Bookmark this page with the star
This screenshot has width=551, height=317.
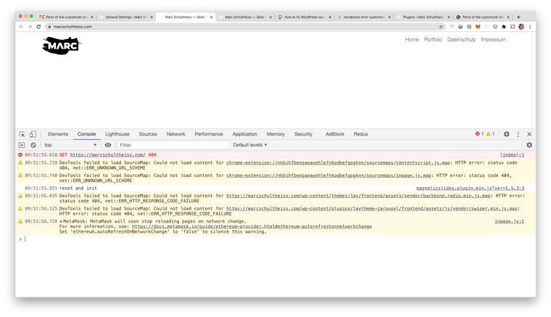coord(441,27)
